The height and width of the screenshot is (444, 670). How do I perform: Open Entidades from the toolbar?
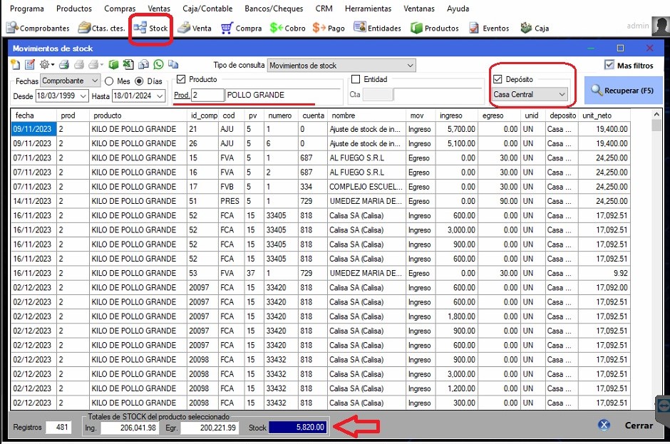[377, 29]
